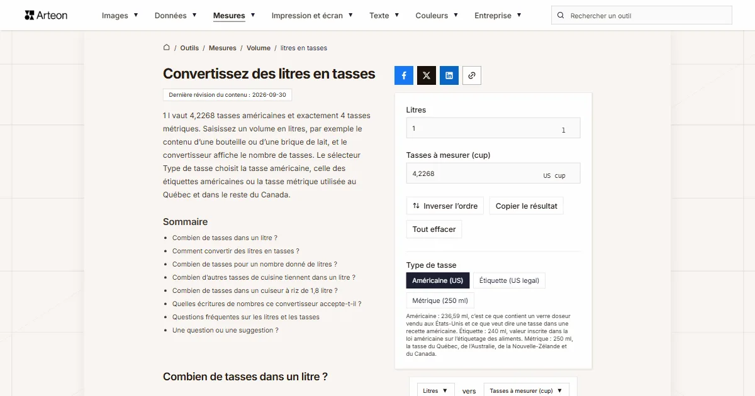Image resolution: width=755 pixels, height=396 pixels.
Task: Open Mesures menu
Action: (234, 15)
